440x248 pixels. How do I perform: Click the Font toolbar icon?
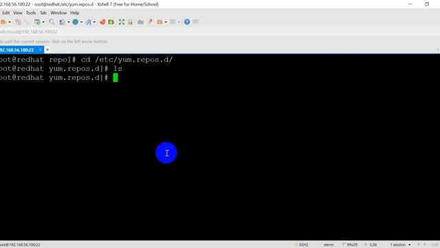89,22
